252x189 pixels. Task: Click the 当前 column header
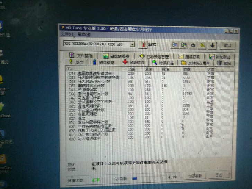[x=135, y=69]
